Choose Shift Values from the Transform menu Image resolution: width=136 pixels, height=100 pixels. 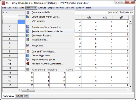(39, 21)
